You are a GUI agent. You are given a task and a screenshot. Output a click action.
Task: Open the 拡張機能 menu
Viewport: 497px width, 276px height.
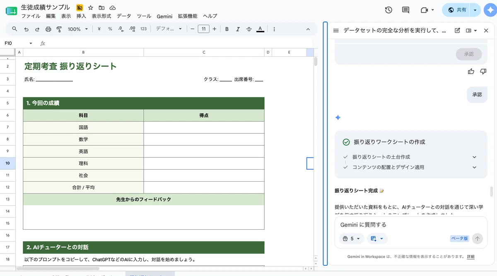[188, 16]
